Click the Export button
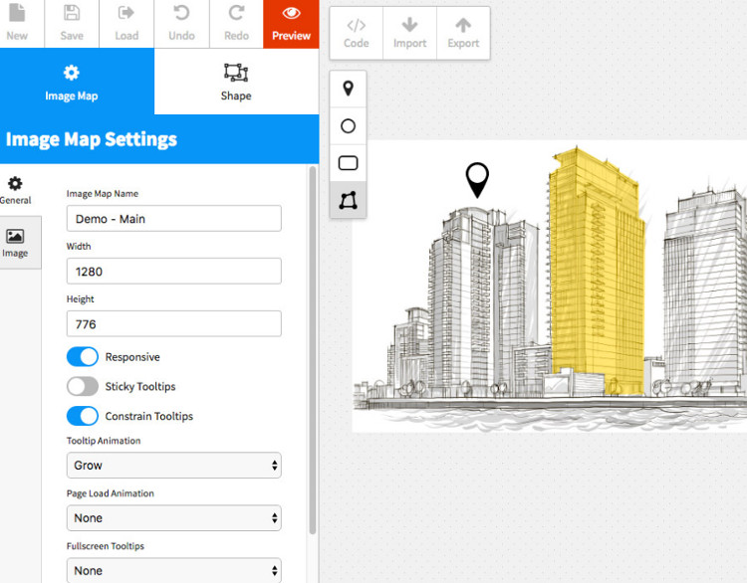 pos(463,33)
